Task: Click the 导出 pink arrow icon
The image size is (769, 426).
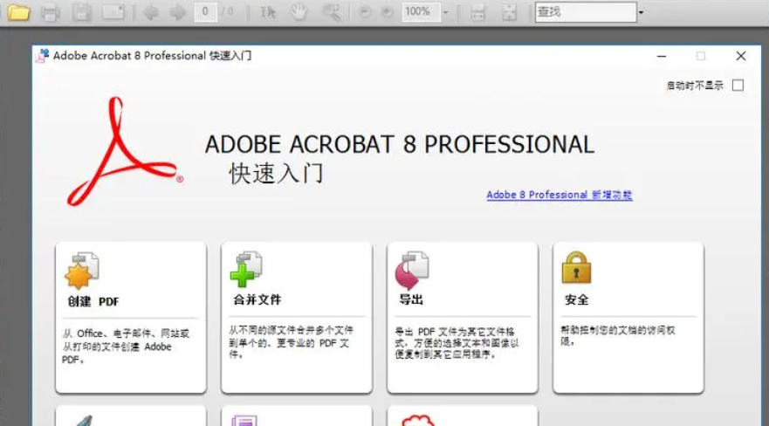Action: point(412,271)
